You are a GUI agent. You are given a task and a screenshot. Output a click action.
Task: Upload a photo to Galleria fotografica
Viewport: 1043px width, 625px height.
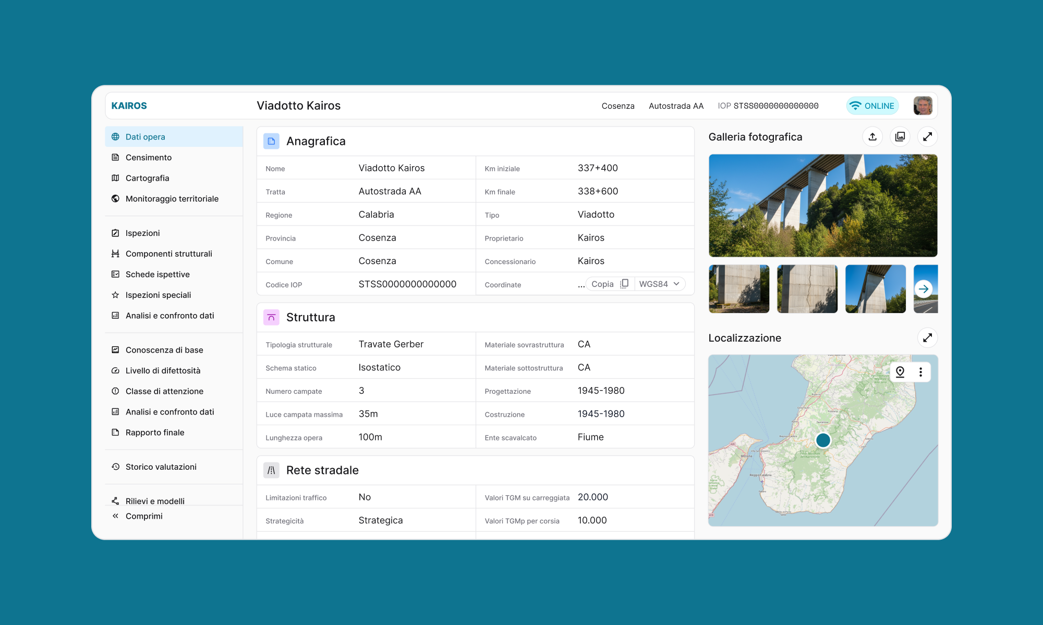pos(872,137)
